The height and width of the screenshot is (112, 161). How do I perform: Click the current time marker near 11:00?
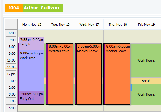tap(11, 69)
